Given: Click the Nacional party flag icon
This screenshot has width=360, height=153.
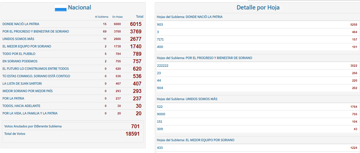Looking at the screenshot, I should [x=61, y=8].
